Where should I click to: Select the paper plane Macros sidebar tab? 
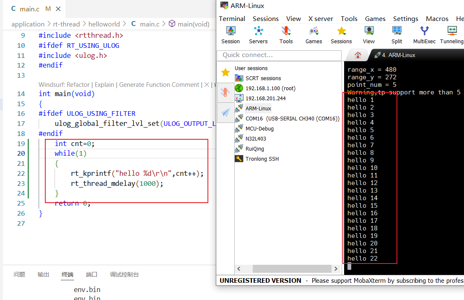tap(226, 112)
